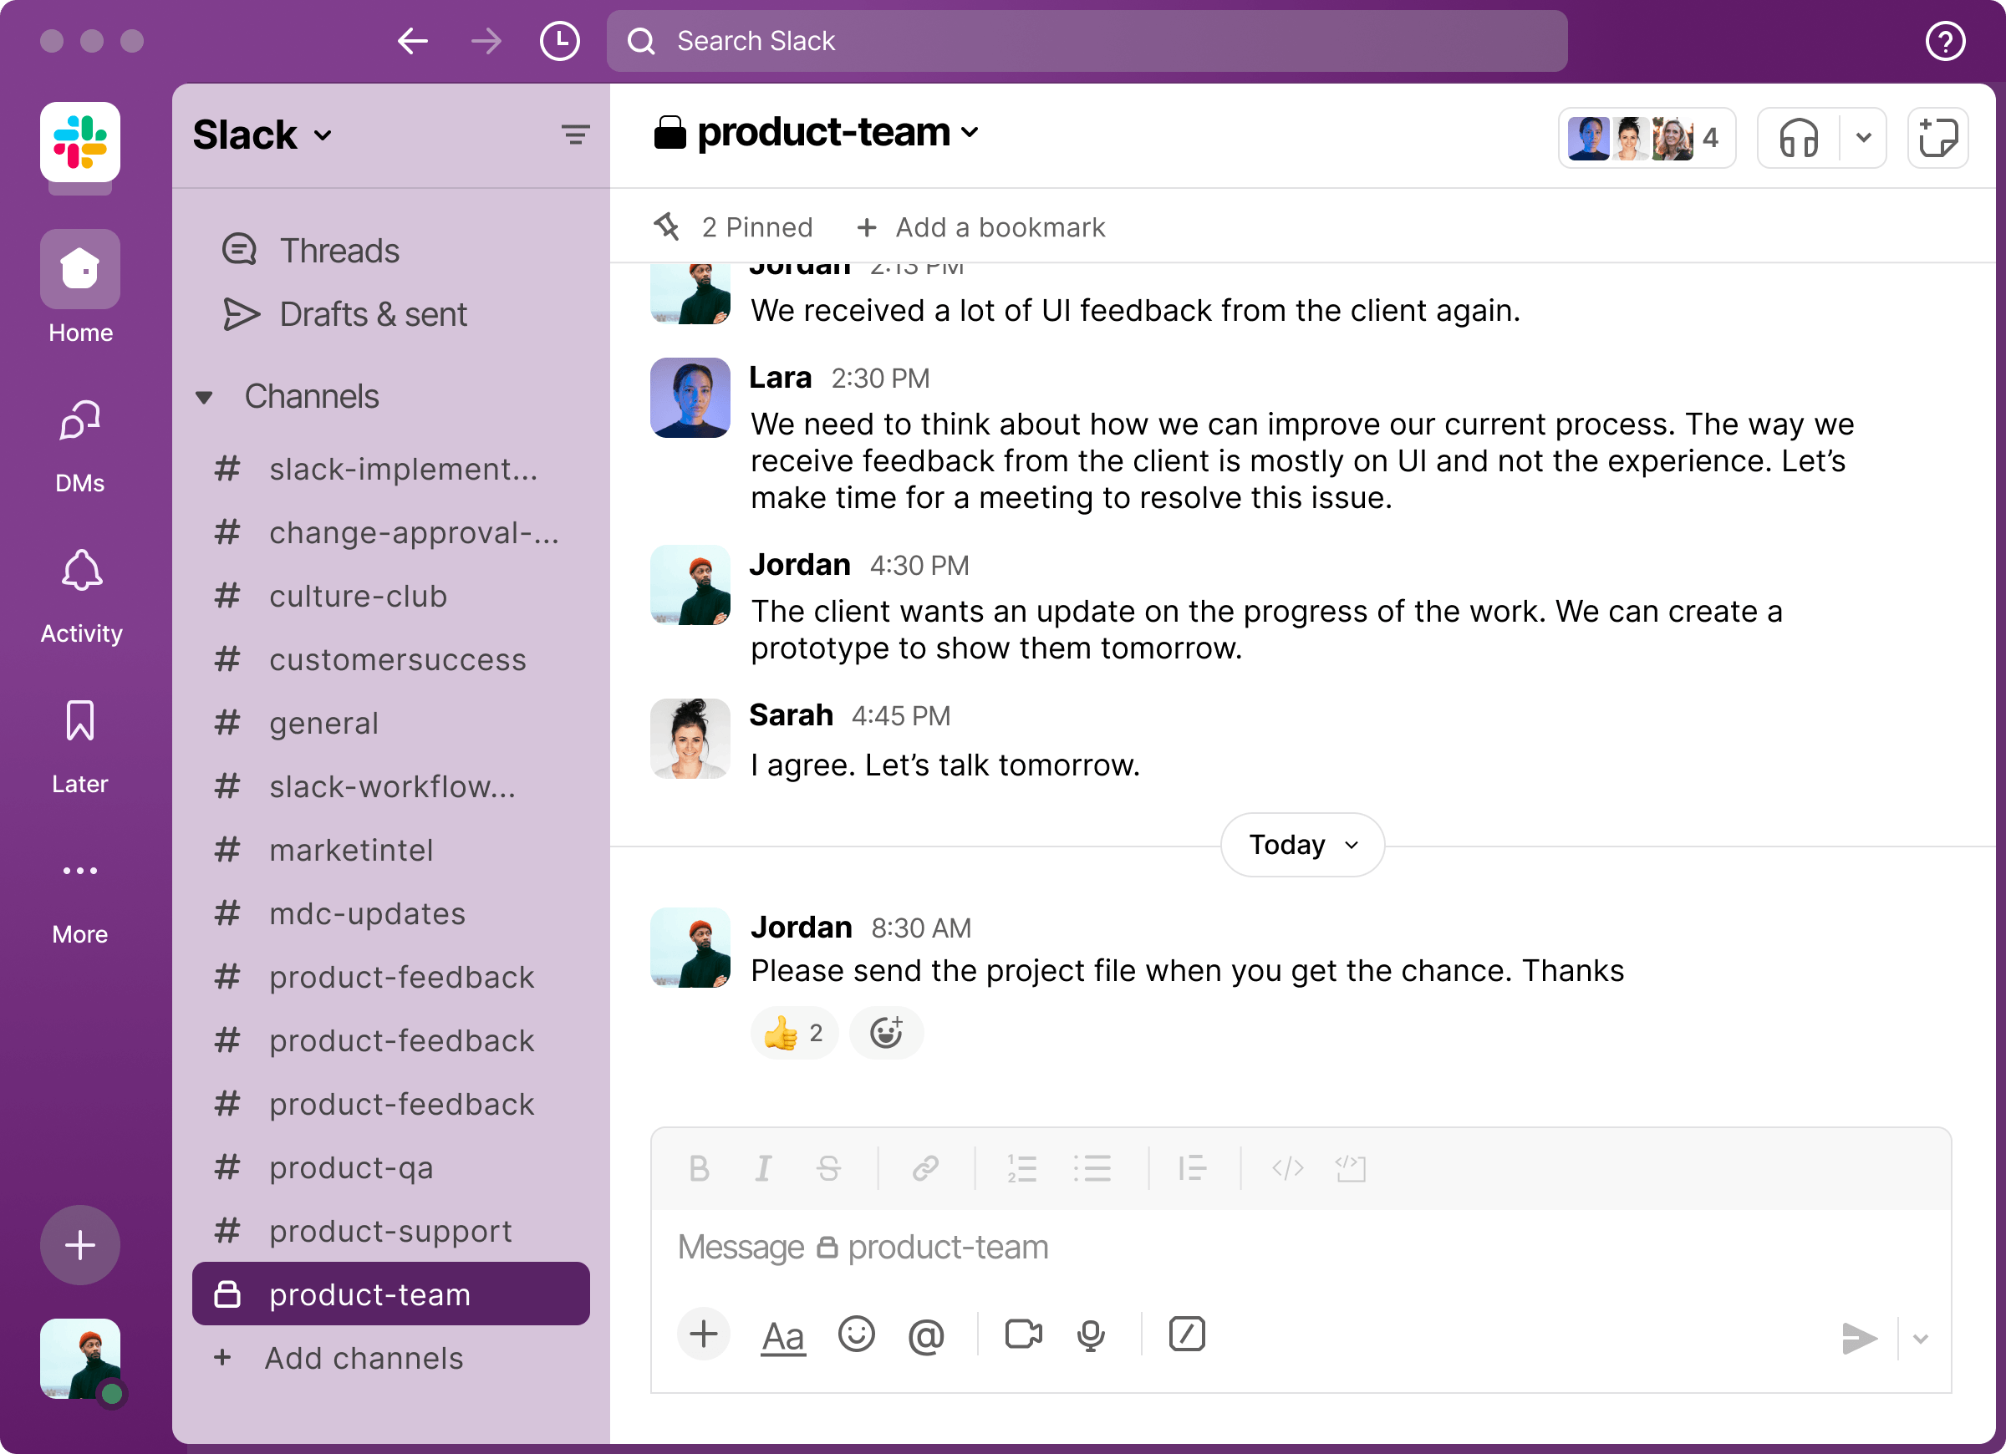The image size is (2006, 1454).
Task: Expand the Slack workspace name menu
Action: click(x=262, y=135)
